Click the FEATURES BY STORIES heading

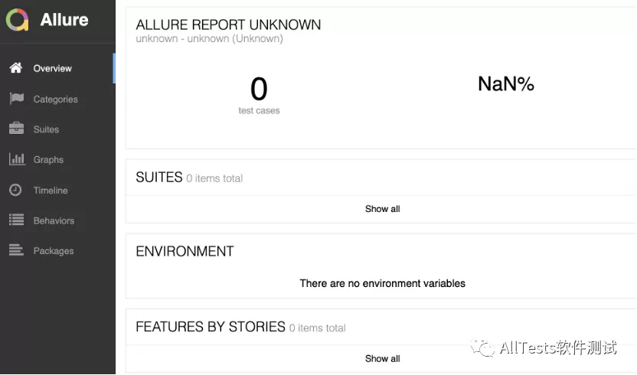(x=211, y=327)
